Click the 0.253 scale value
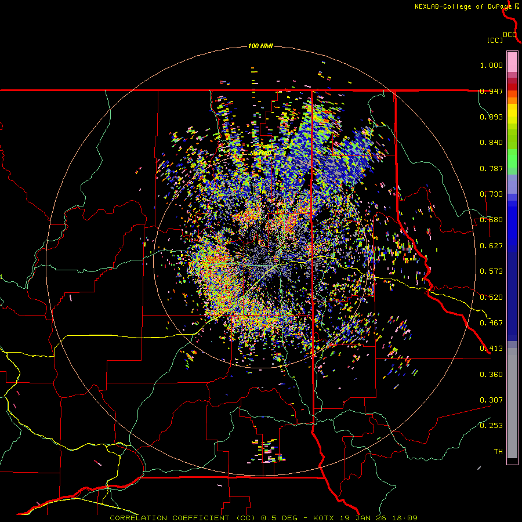The image size is (522, 522). click(491, 426)
